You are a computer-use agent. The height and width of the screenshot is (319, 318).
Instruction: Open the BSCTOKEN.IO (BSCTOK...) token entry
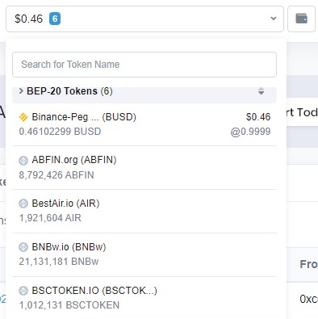[x=144, y=298]
